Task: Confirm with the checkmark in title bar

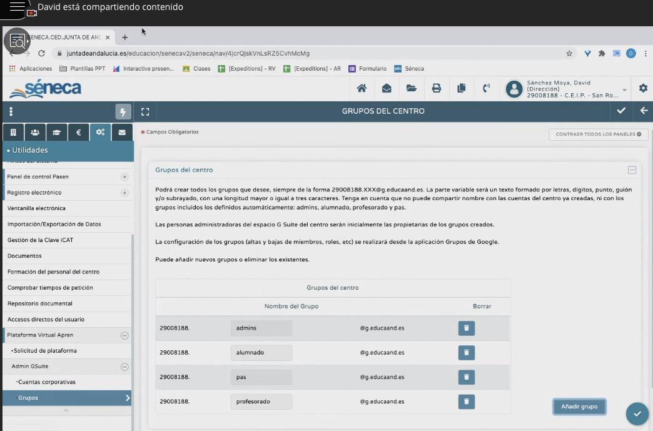Action: pyautogui.click(x=621, y=111)
